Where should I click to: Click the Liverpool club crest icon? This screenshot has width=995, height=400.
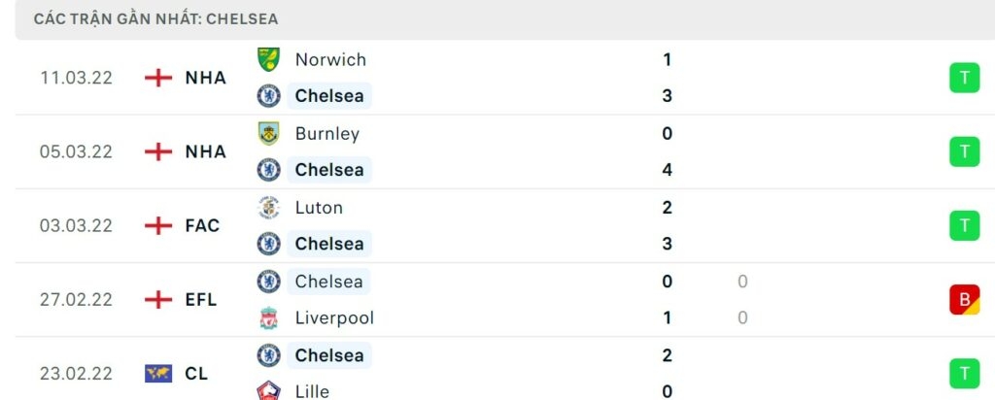click(x=268, y=317)
